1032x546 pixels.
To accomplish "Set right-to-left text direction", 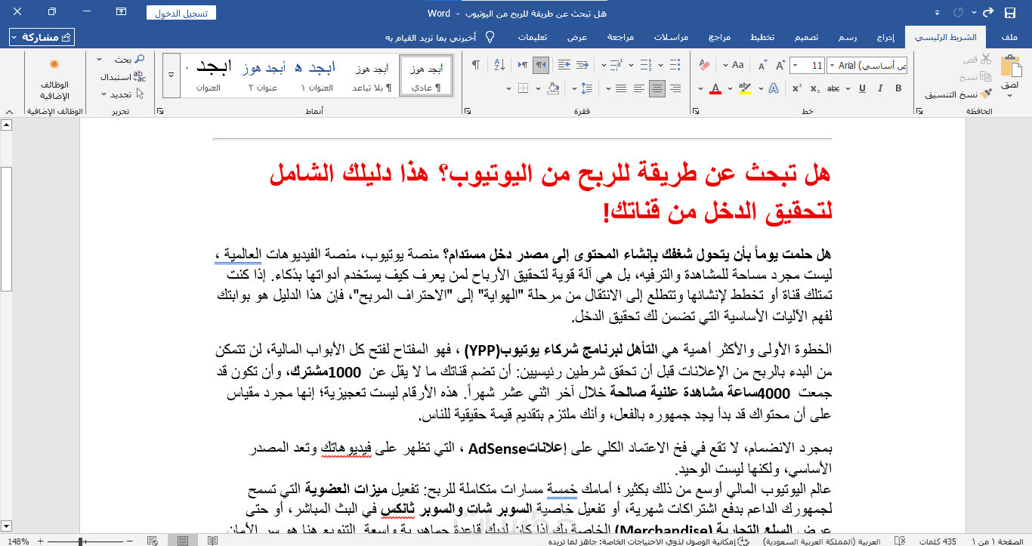I will tap(540, 66).
